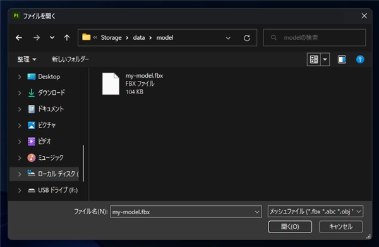Image resolution: width=379 pixels, height=247 pixels.
Task: Go back with the left arrow
Action: [x=19, y=38]
